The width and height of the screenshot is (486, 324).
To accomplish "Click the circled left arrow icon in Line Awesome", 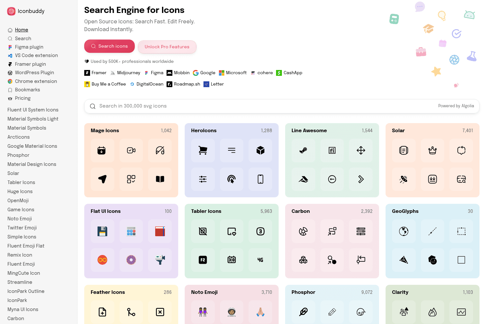I will coord(332,179).
